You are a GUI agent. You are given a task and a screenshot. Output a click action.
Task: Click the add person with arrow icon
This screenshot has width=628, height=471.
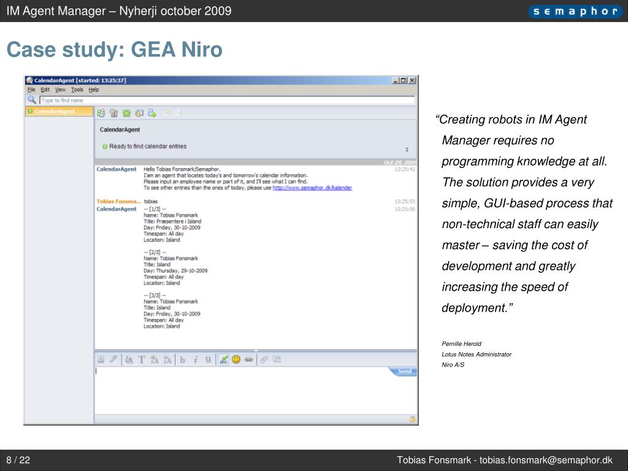[x=152, y=113]
